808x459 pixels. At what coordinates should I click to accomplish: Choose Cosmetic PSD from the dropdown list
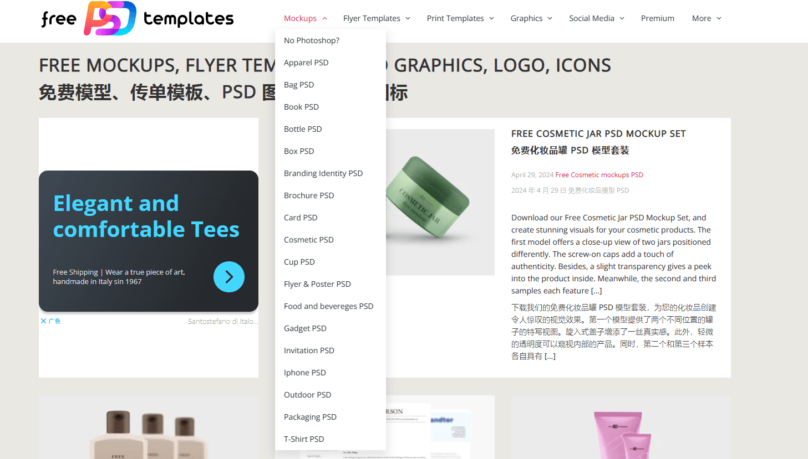pyautogui.click(x=309, y=239)
